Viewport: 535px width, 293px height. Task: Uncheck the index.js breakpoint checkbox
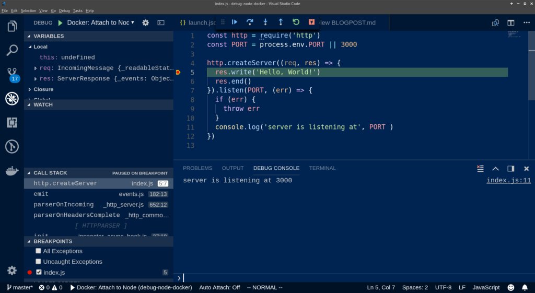pos(39,272)
